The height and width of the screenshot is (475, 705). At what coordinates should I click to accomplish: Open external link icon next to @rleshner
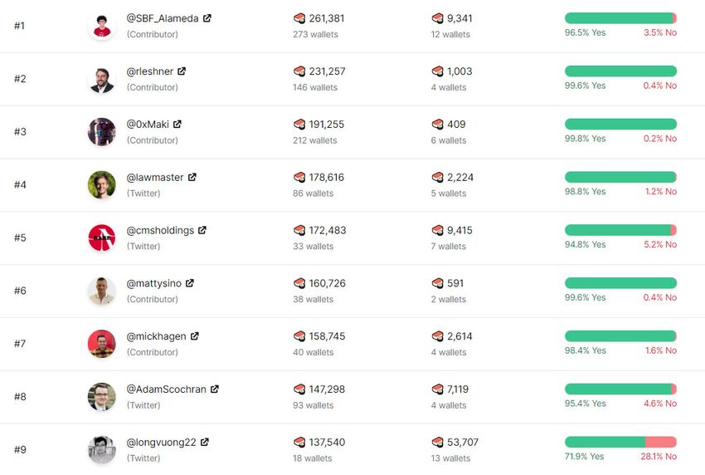click(182, 71)
